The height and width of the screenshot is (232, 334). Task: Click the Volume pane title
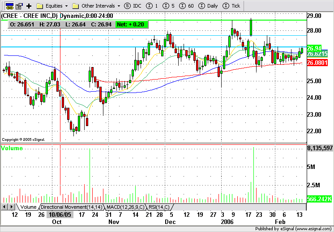pos(12,148)
